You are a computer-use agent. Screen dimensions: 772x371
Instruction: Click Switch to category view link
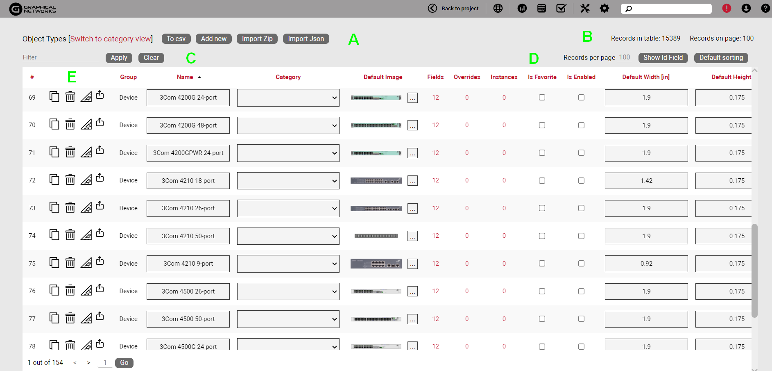(111, 39)
